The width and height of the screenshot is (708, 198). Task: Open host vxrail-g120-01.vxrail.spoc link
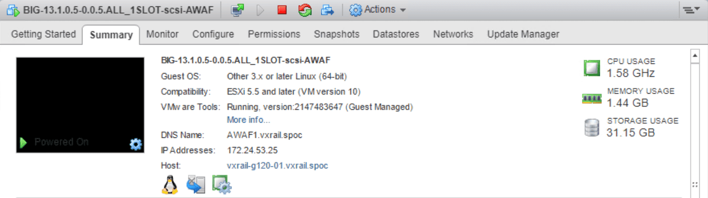pyautogui.click(x=278, y=165)
